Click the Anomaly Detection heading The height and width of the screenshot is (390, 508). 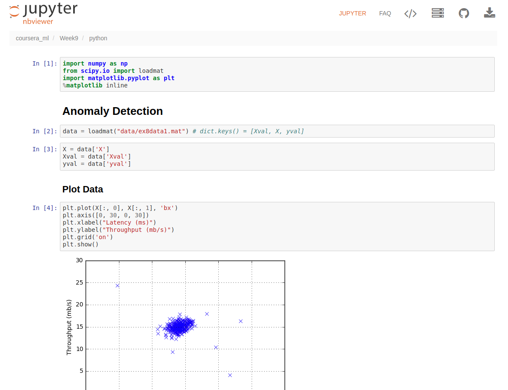113,111
